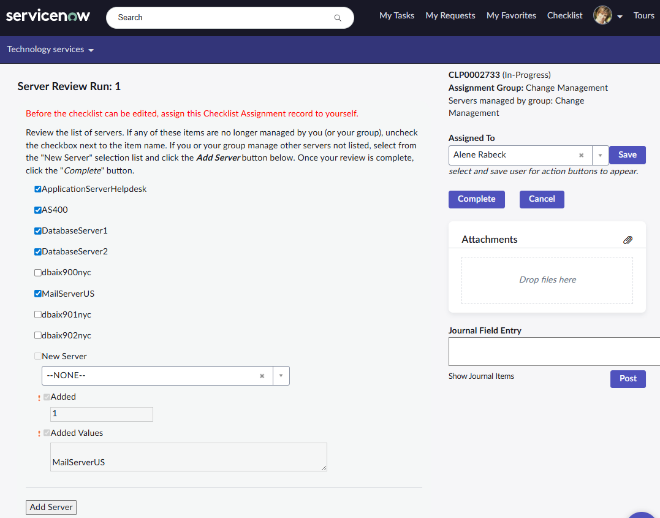Check the dbaix901nyc checkbox
The height and width of the screenshot is (518, 660).
coord(38,314)
